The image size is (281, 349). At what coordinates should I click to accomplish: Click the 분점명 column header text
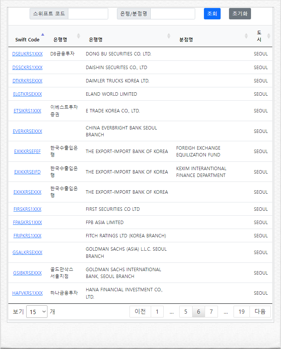186,39
